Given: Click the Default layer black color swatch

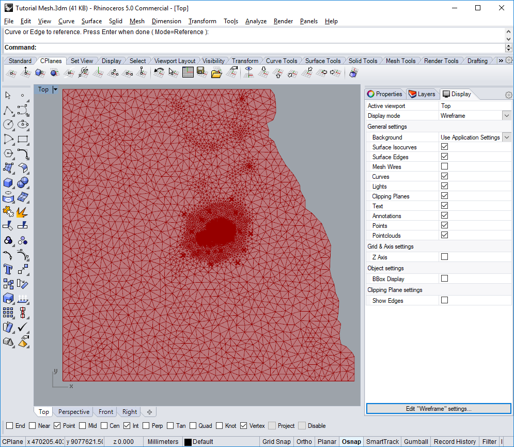Looking at the screenshot, I should pyautogui.click(x=188, y=442).
